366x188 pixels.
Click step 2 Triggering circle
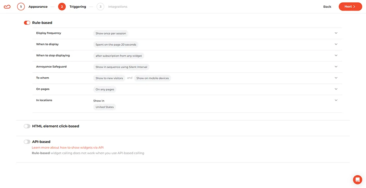(62, 7)
